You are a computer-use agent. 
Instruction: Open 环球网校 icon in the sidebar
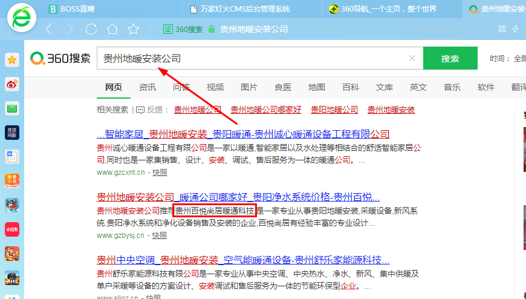12,133
